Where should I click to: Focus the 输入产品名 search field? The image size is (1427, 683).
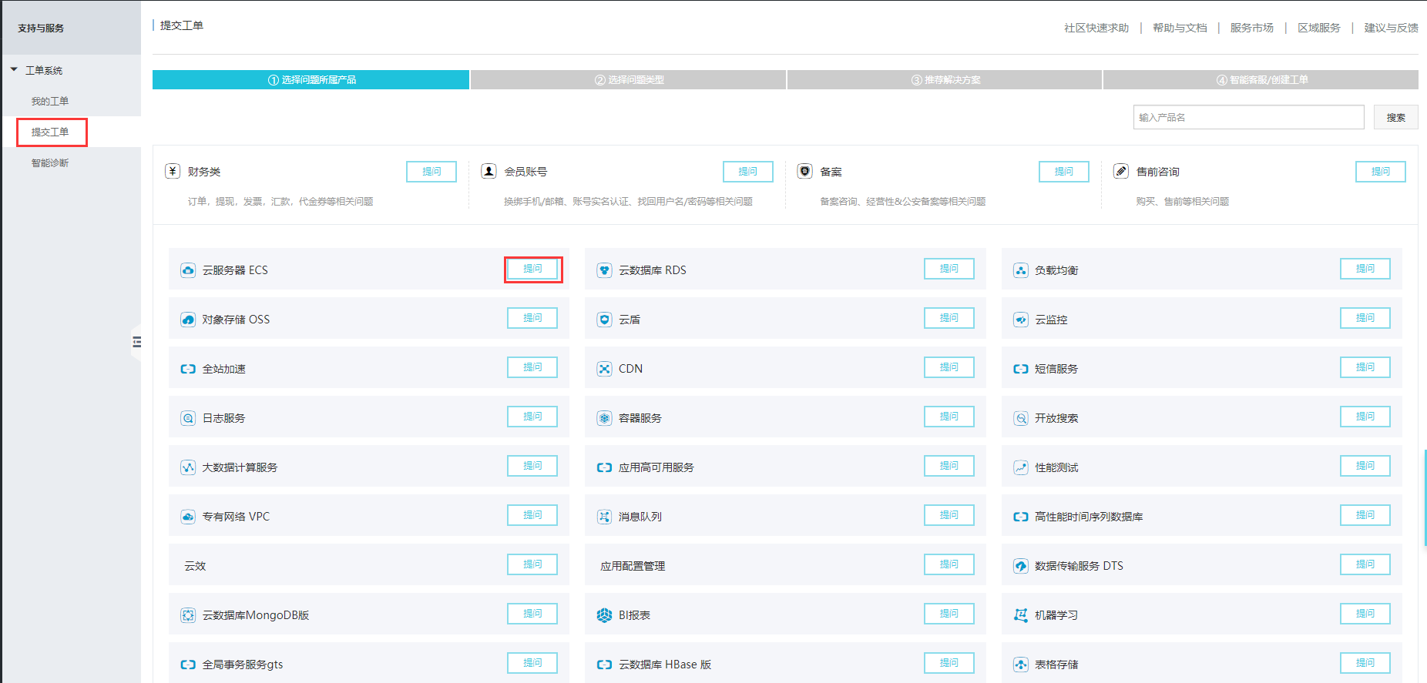pyautogui.click(x=1249, y=117)
